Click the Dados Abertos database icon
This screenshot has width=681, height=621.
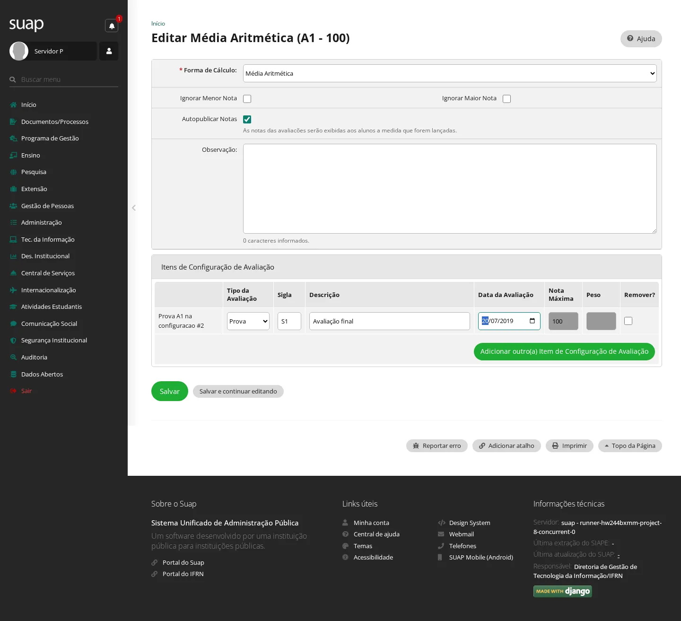(x=13, y=374)
